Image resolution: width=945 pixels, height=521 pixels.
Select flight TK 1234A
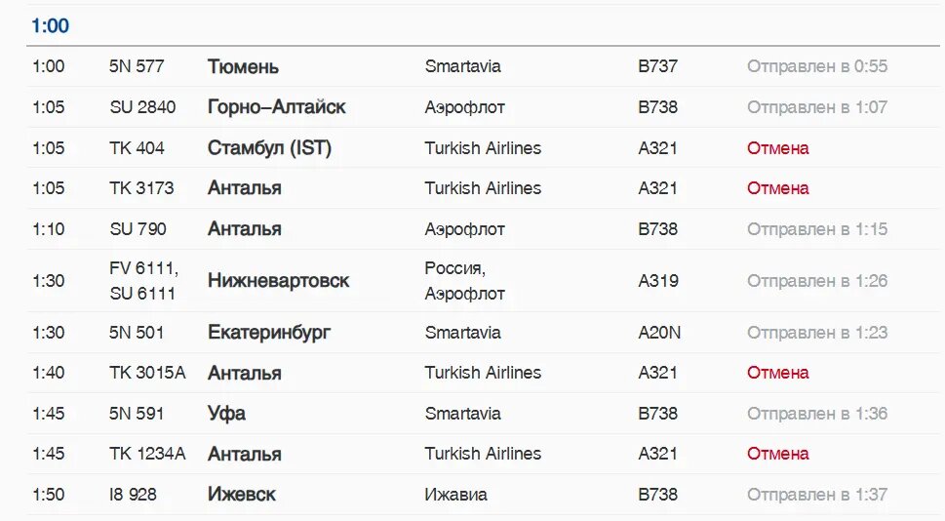click(x=147, y=454)
